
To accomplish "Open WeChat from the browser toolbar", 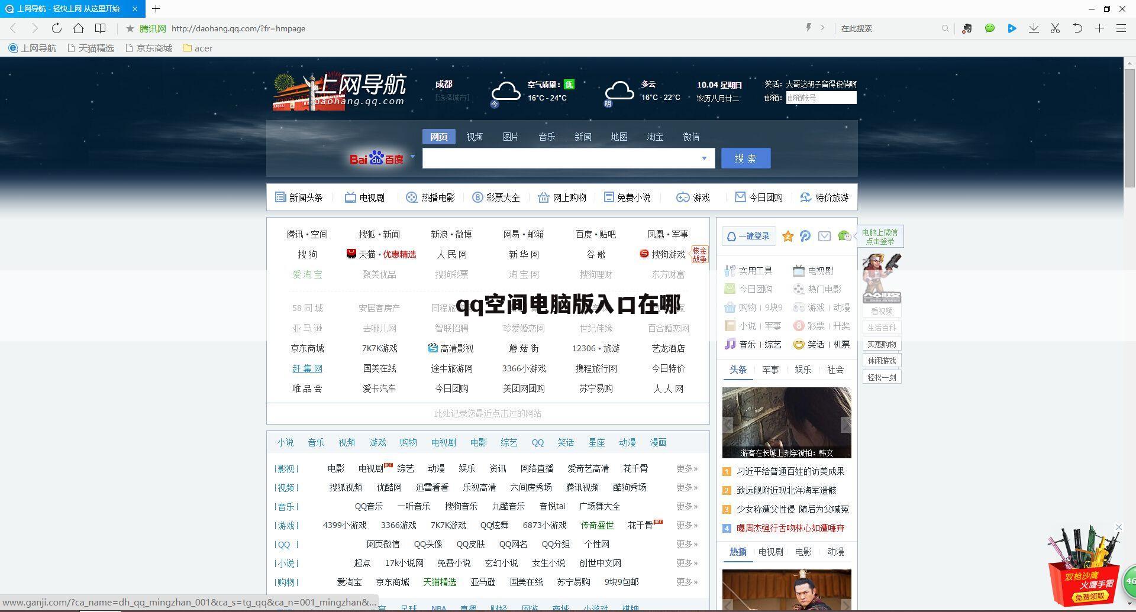I will click(x=989, y=28).
